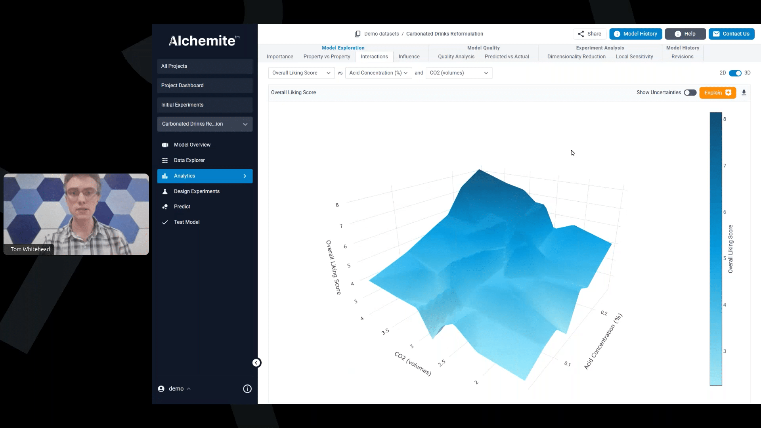761x428 pixels.
Task: Switch to the Influence tab
Action: point(409,57)
